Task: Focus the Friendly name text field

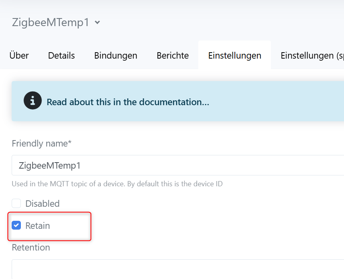Action: tap(177, 165)
